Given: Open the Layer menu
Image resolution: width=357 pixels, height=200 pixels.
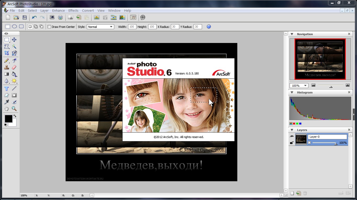Looking at the screenshot, I should [44, 11].
